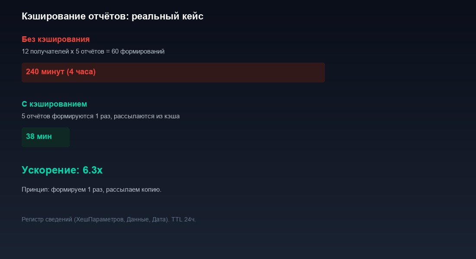
Task: Click the words "рассылаются из кэша"
Action: pyautogui.click(x=147, y=116)
